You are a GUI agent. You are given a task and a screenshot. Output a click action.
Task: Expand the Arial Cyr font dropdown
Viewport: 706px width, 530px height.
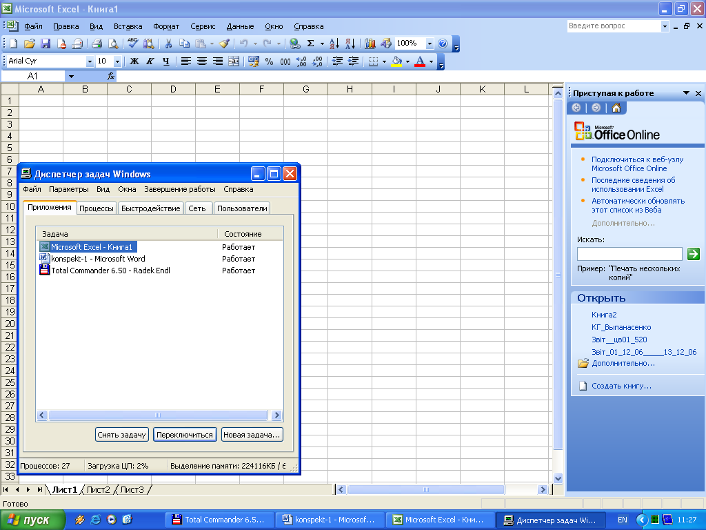click(x=90, y=61)
